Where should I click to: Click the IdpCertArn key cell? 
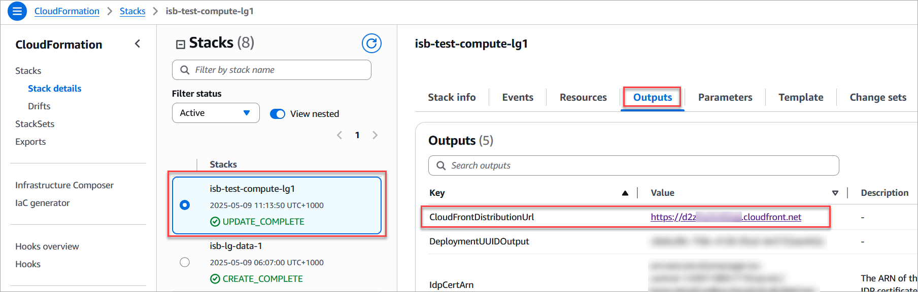click(452, 285)
